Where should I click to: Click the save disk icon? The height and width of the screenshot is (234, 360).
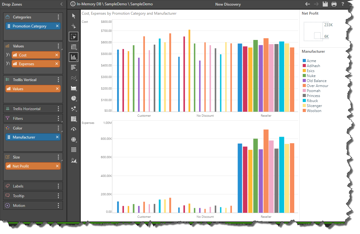point(325,4)
